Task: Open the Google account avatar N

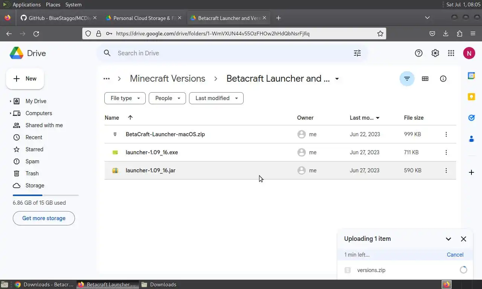Action: coord(469,53)
